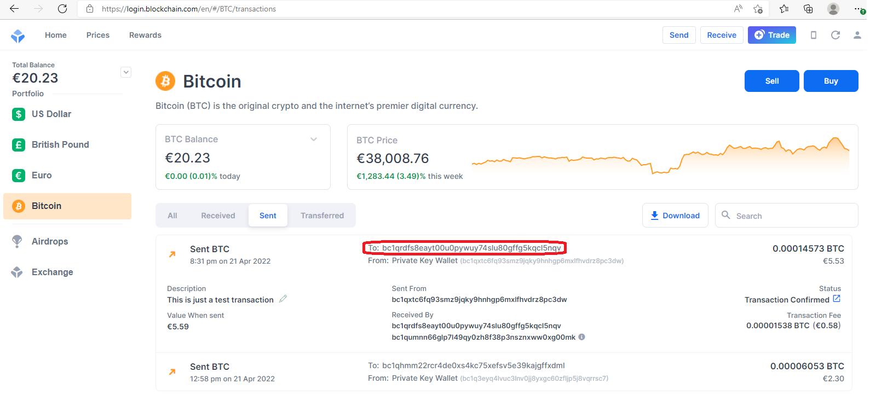Screen dimensions: 870x407
Task: Refresh wallet data using header refresh icon
Action: (836, 35)
